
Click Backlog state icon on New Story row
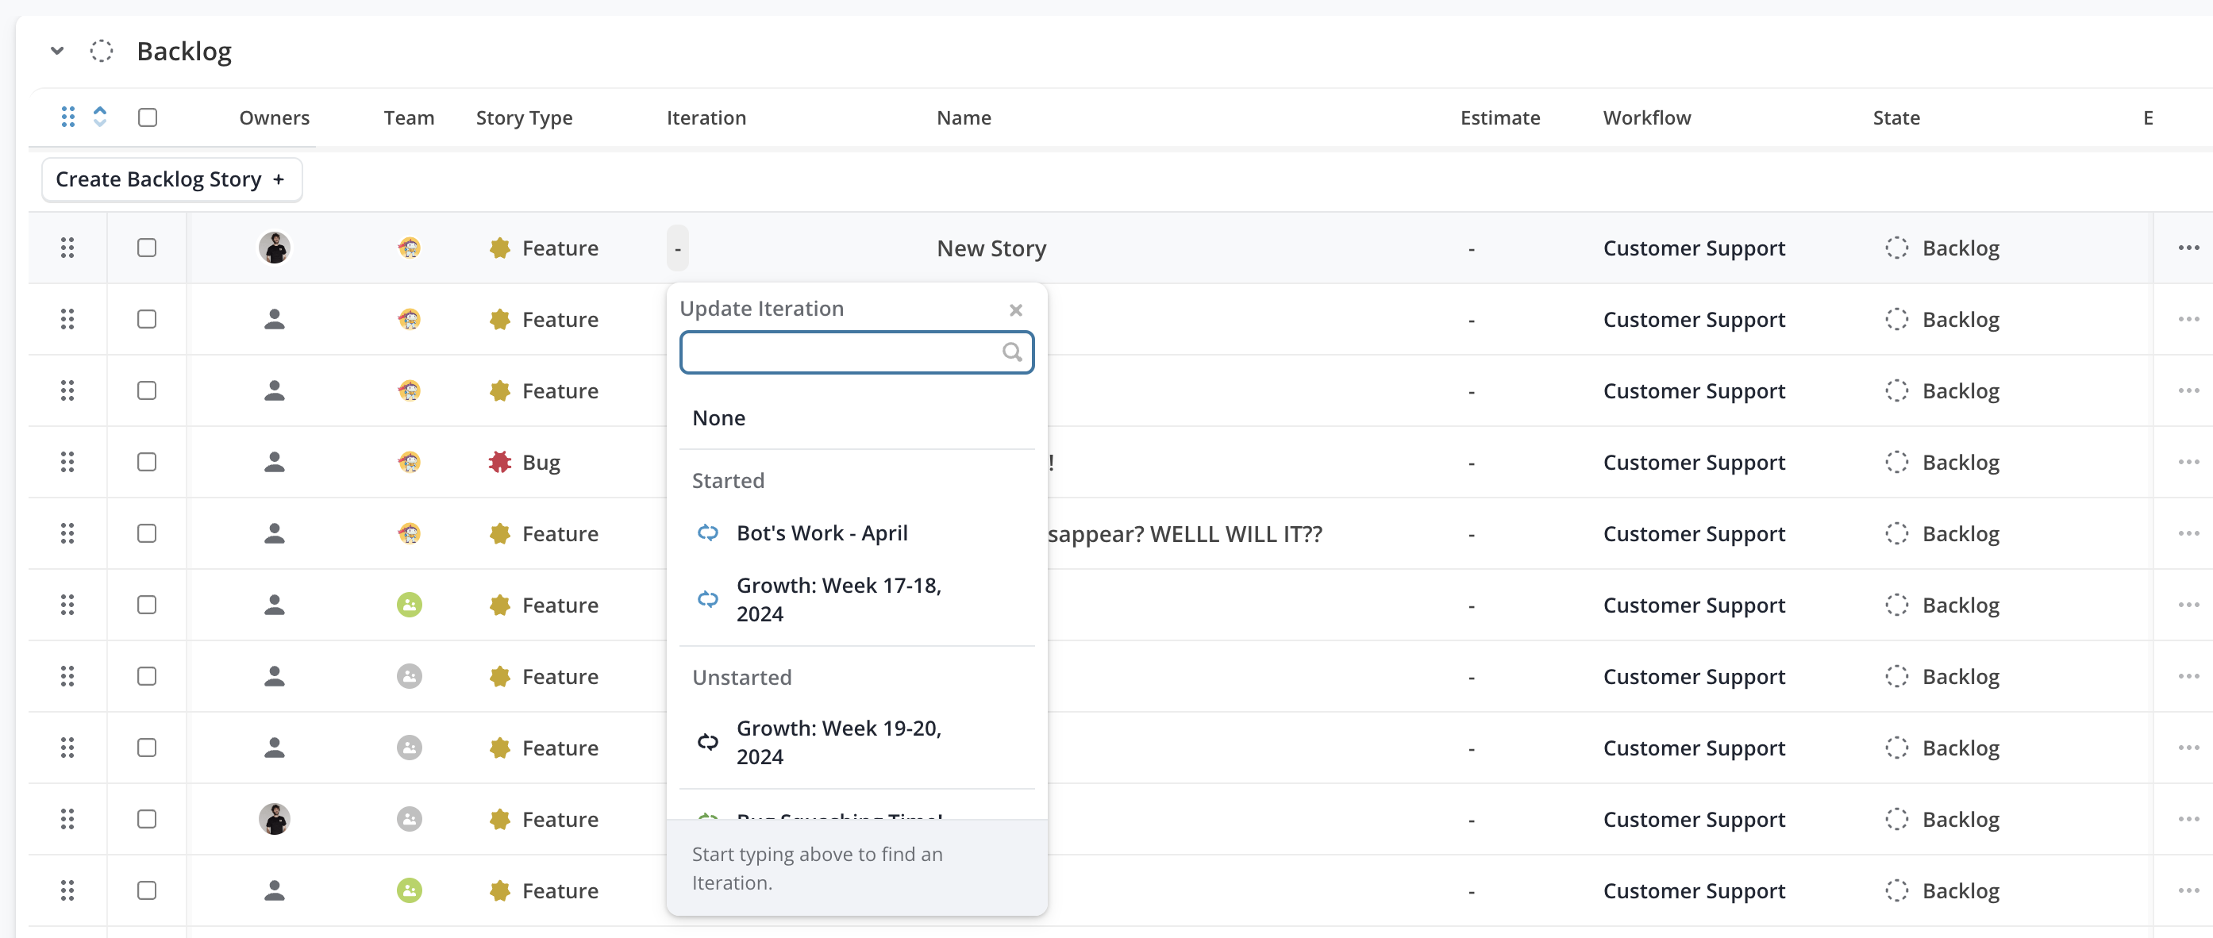[x=1896, y=248]
